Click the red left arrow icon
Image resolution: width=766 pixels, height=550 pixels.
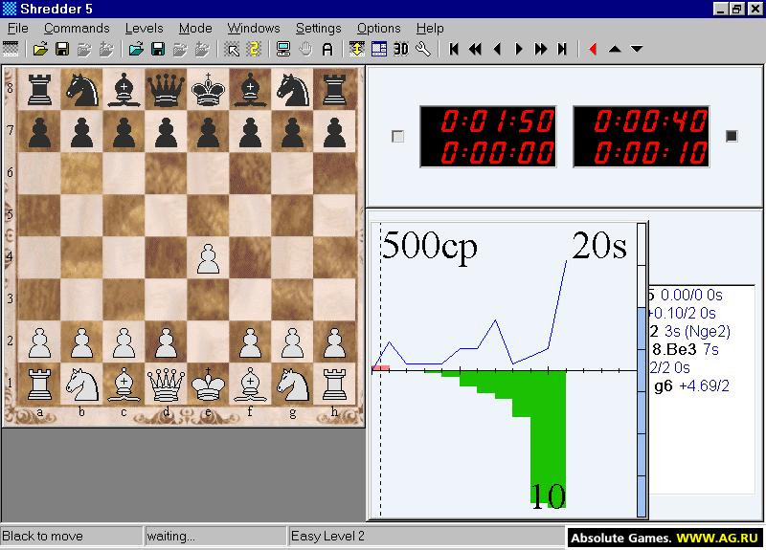593,49
